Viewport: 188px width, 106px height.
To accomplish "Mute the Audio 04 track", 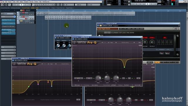I will [21, 21].
